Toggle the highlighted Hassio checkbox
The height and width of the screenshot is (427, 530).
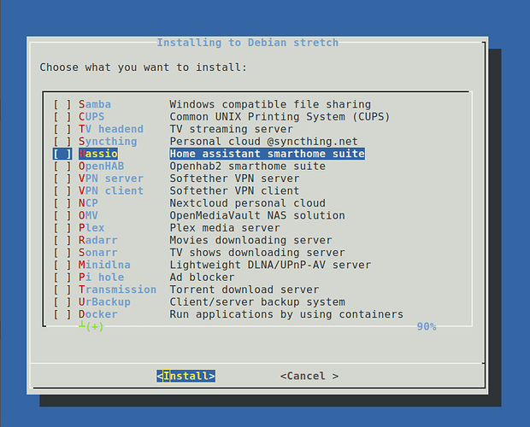coord(62,154)
